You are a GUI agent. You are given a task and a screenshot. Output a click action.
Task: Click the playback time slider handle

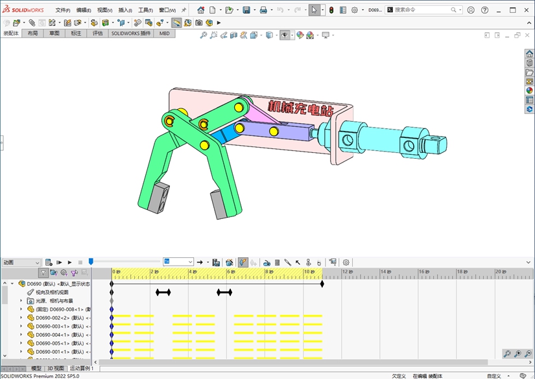pos(91,262)
